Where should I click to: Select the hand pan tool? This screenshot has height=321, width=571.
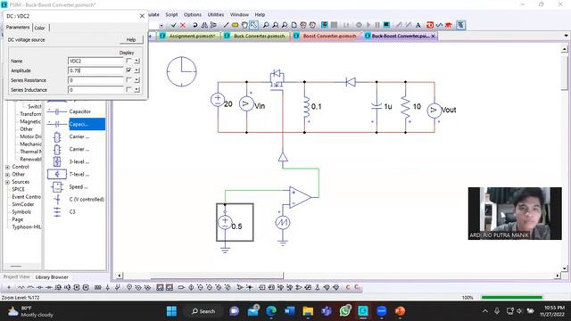[x=244, y=25]
